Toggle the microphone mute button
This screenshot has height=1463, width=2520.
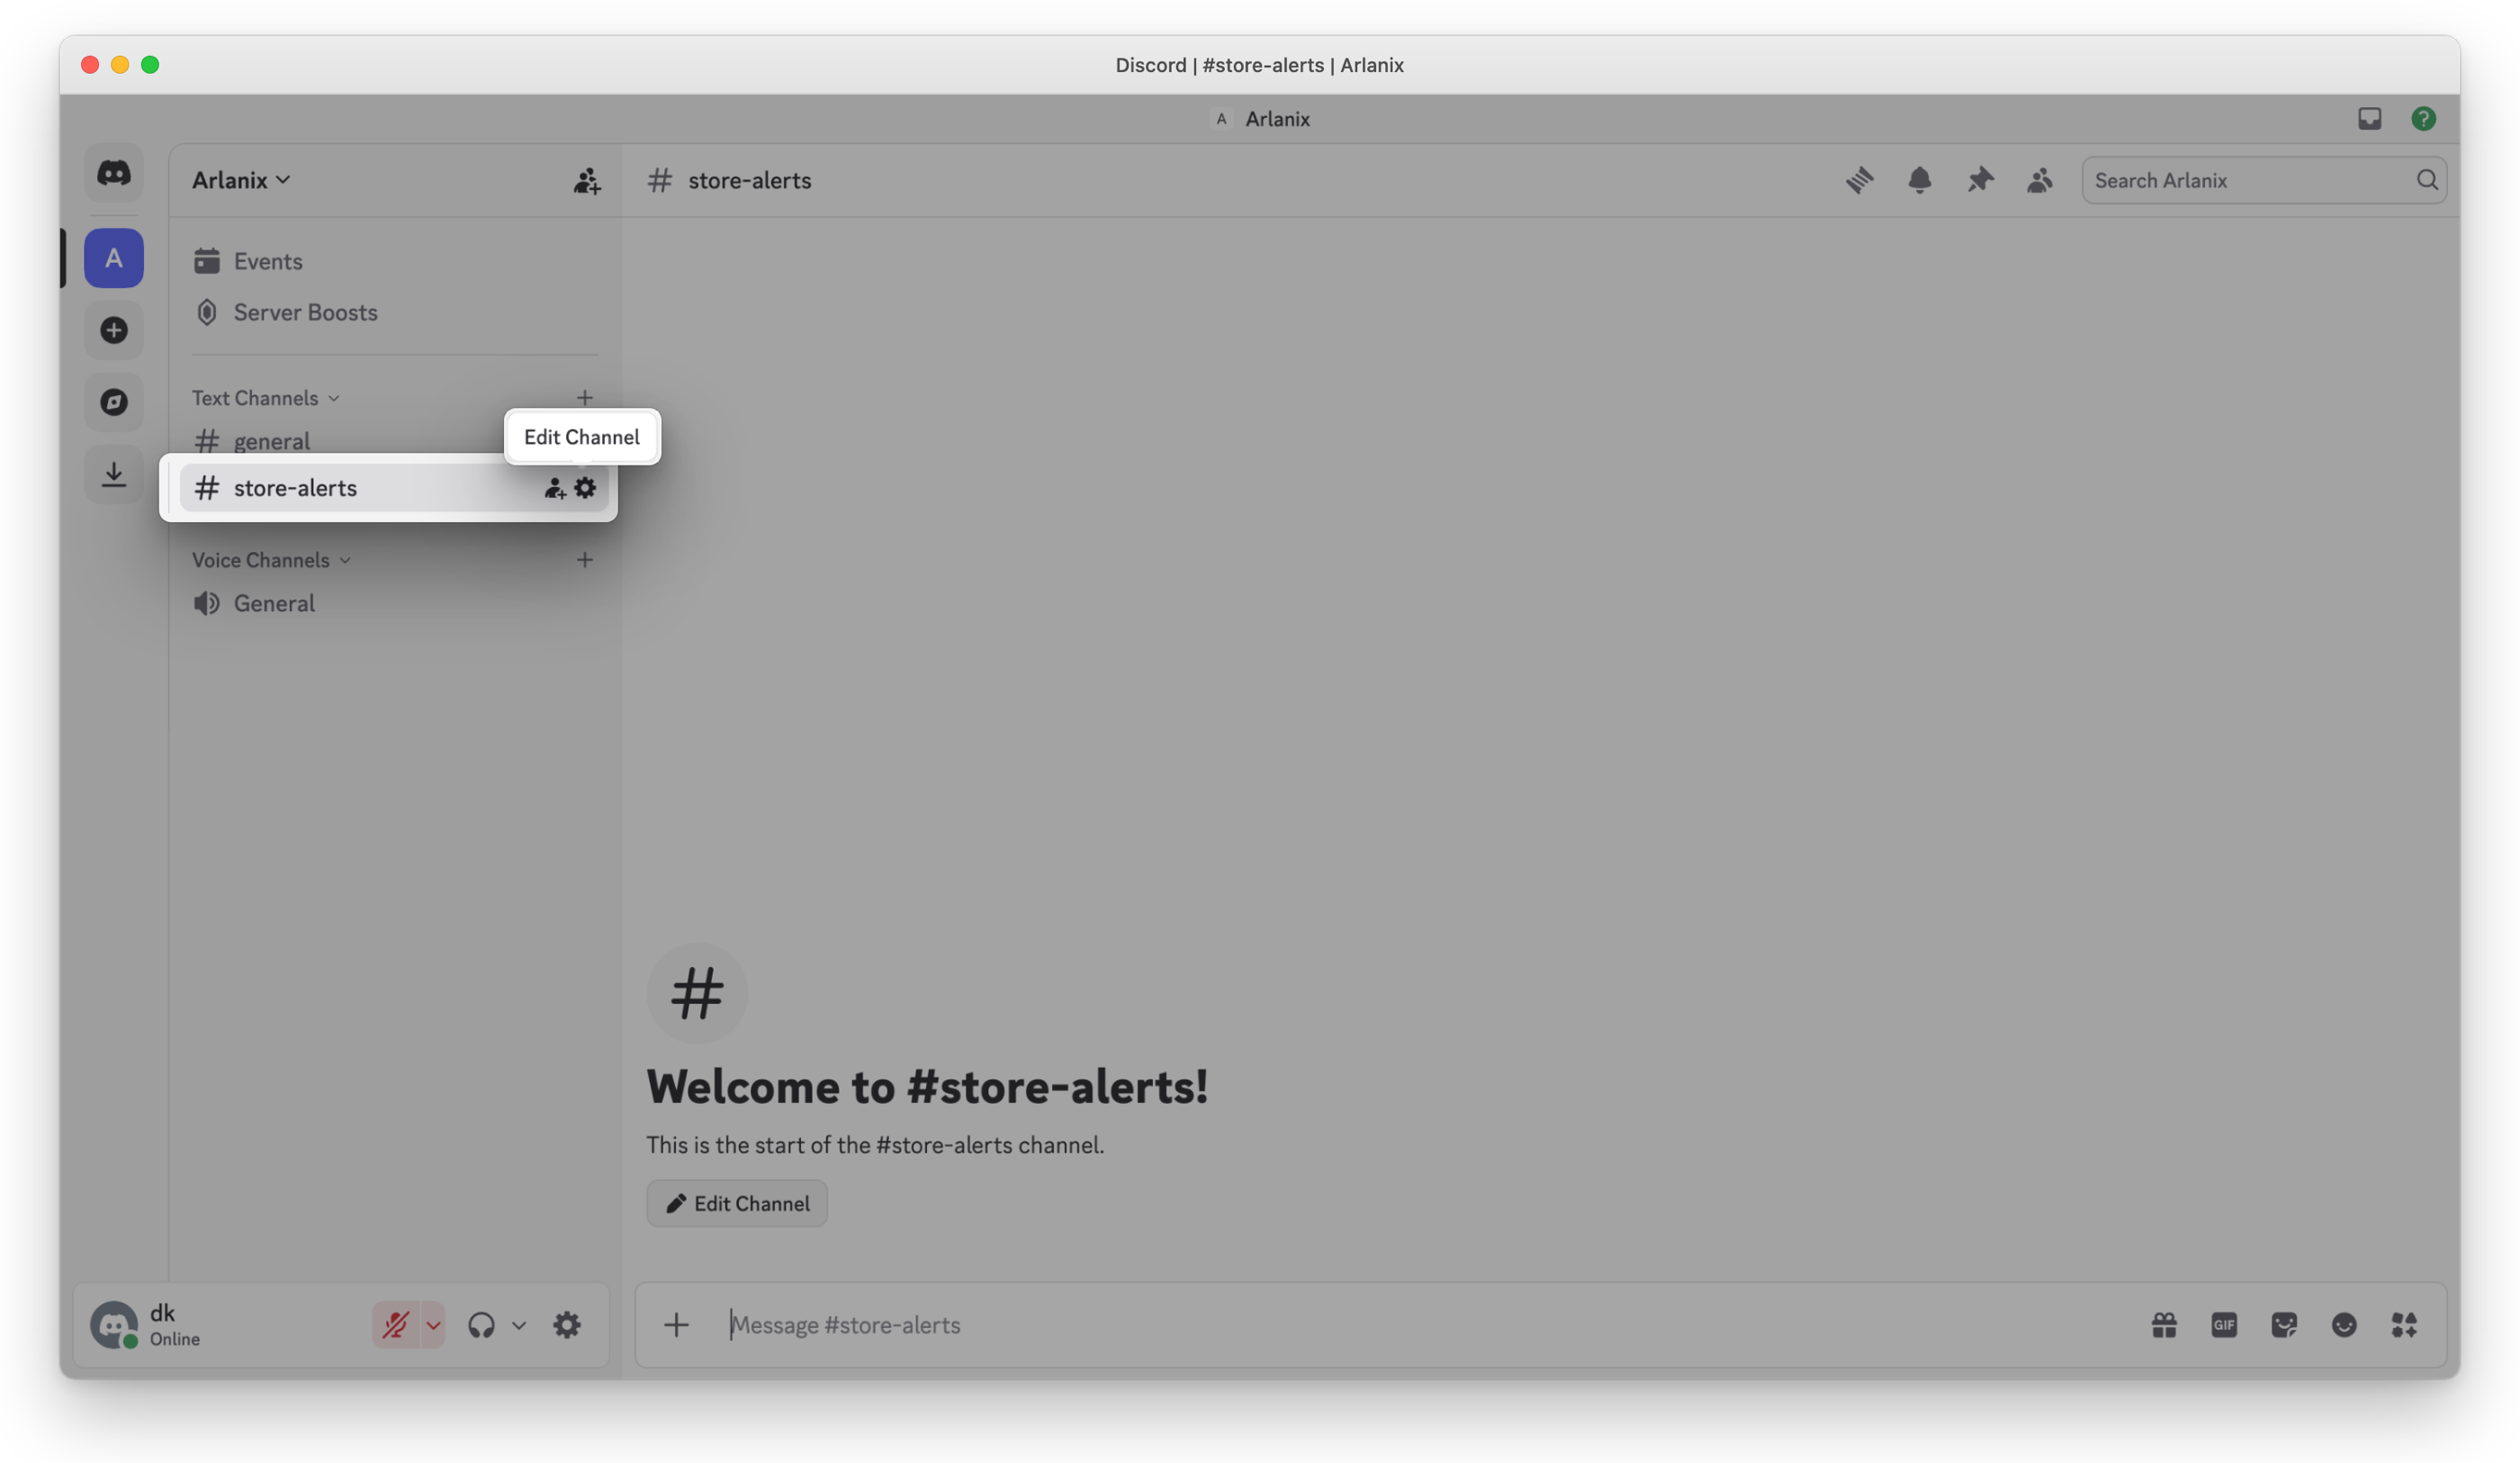pyautogui.click(x=395, y=1325)
